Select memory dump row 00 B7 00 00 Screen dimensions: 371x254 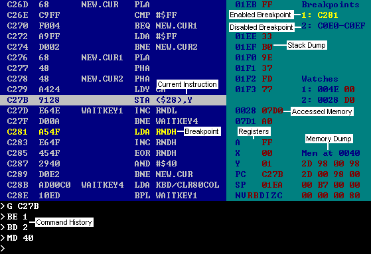tap(331, 185)
